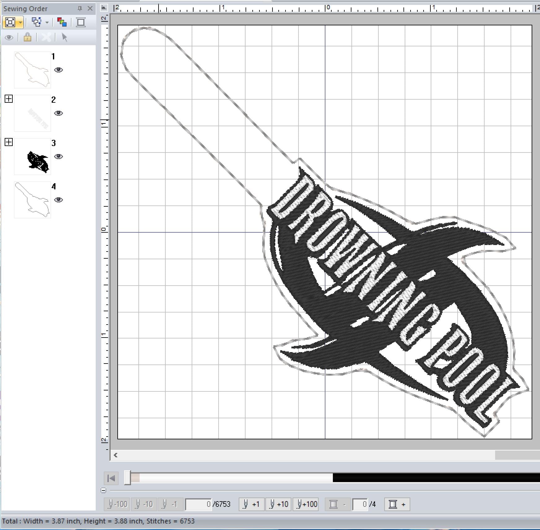Viewport: 540px width, 530px height.
Task: Hide sewing order item 4 outline
Action: coord(59,200)
